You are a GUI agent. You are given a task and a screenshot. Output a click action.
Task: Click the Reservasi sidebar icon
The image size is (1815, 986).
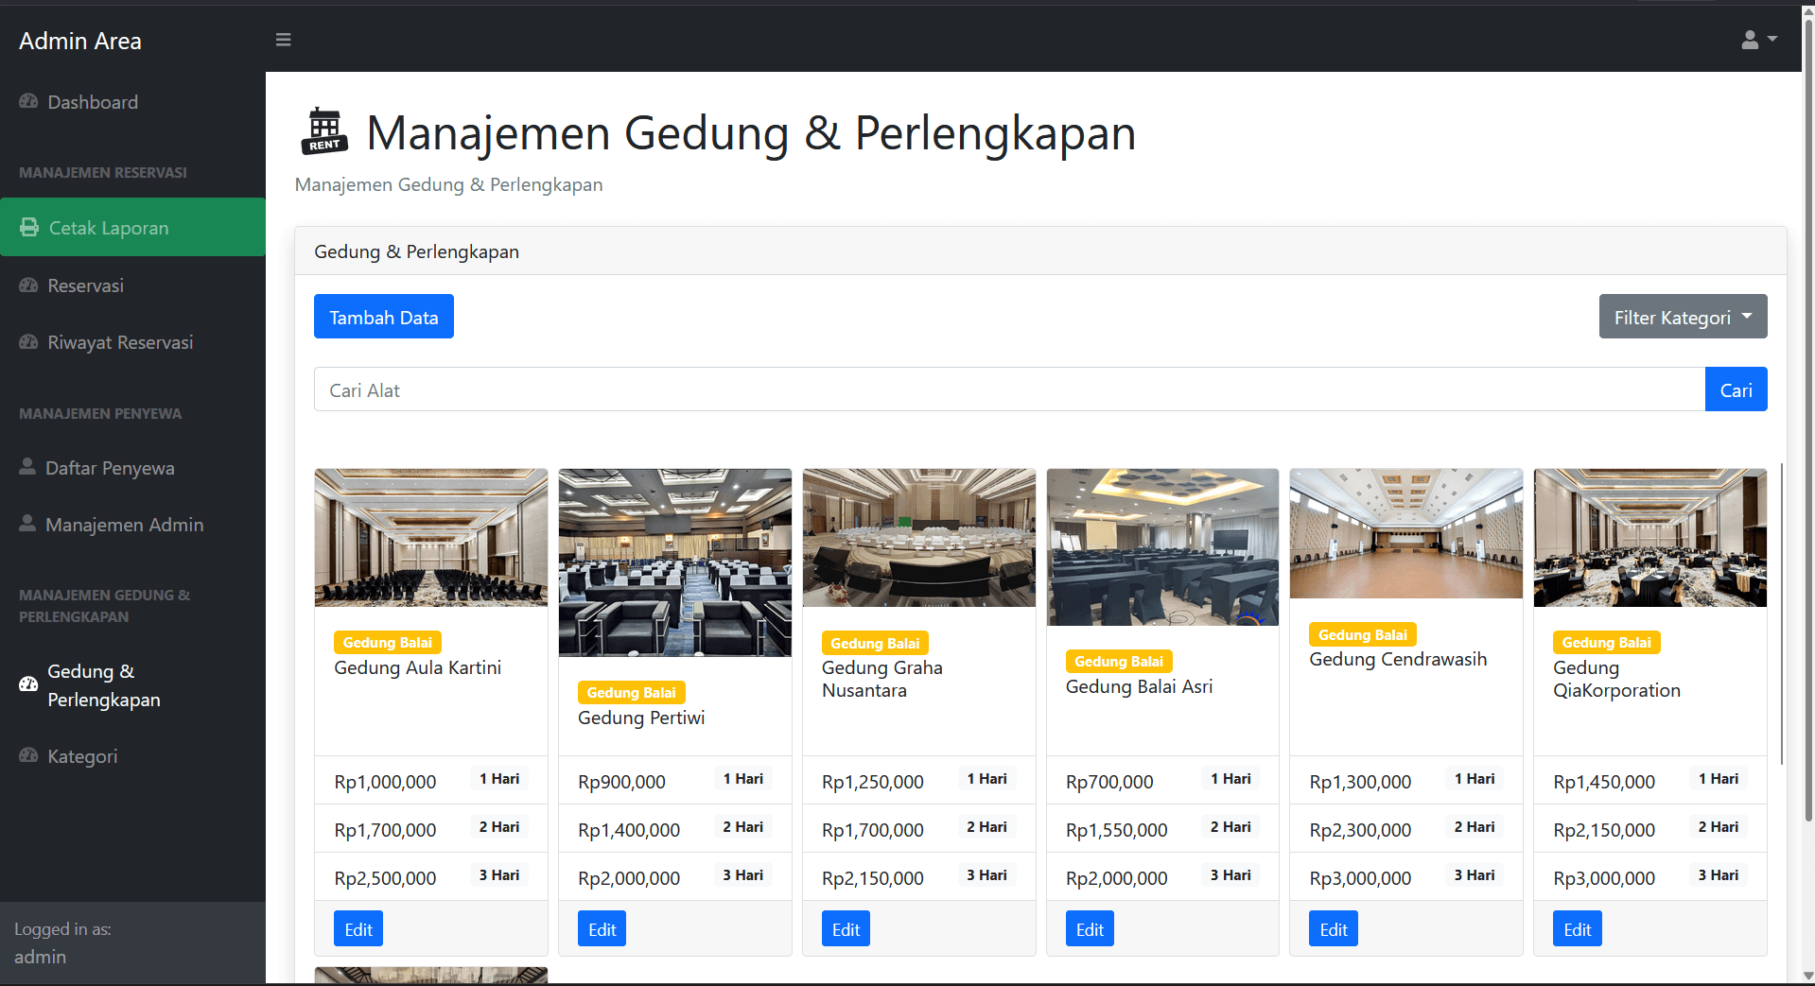click(x=28, y=285)
